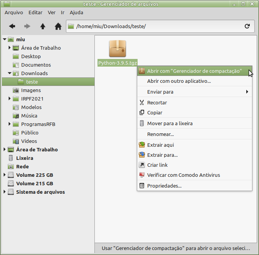Click the Copiar icon in context menu
This screenshot has height=255, width=259.
(142, 112)
